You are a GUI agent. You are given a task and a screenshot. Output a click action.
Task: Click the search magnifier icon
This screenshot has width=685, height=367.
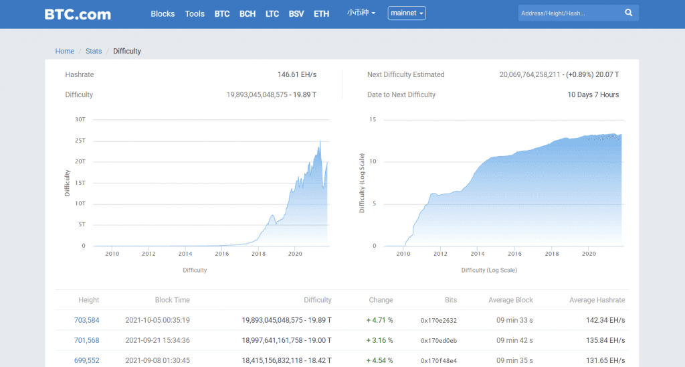(x=628, y=13)
